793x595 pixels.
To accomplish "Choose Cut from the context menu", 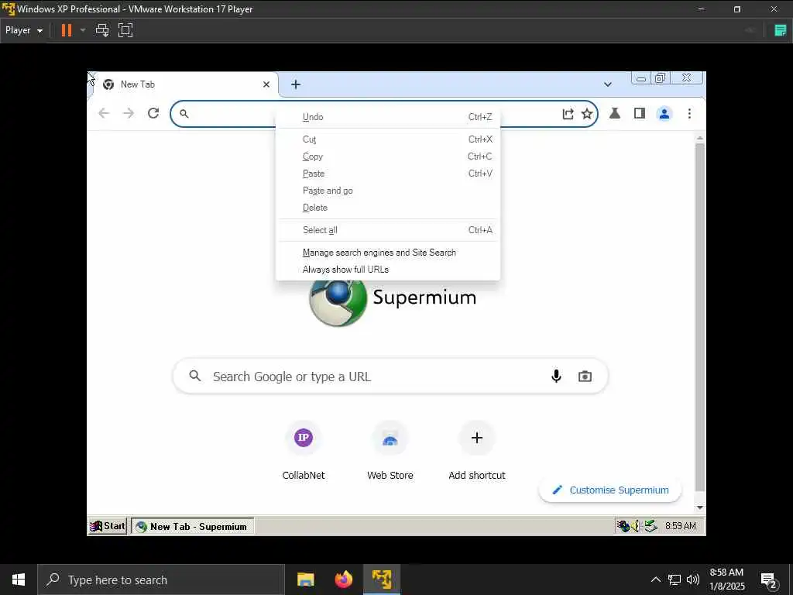I will click(388, 139).
